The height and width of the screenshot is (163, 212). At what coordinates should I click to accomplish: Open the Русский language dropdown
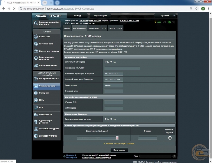[x=165, y=16]
